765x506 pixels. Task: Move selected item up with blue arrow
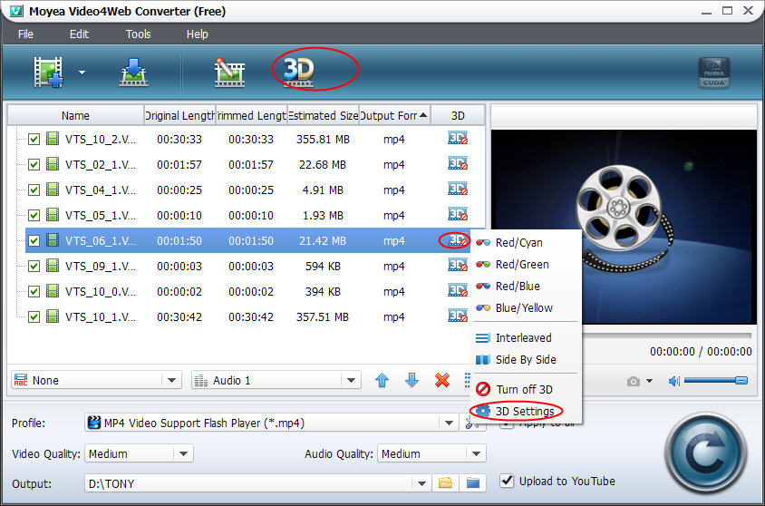coord(382,380)
